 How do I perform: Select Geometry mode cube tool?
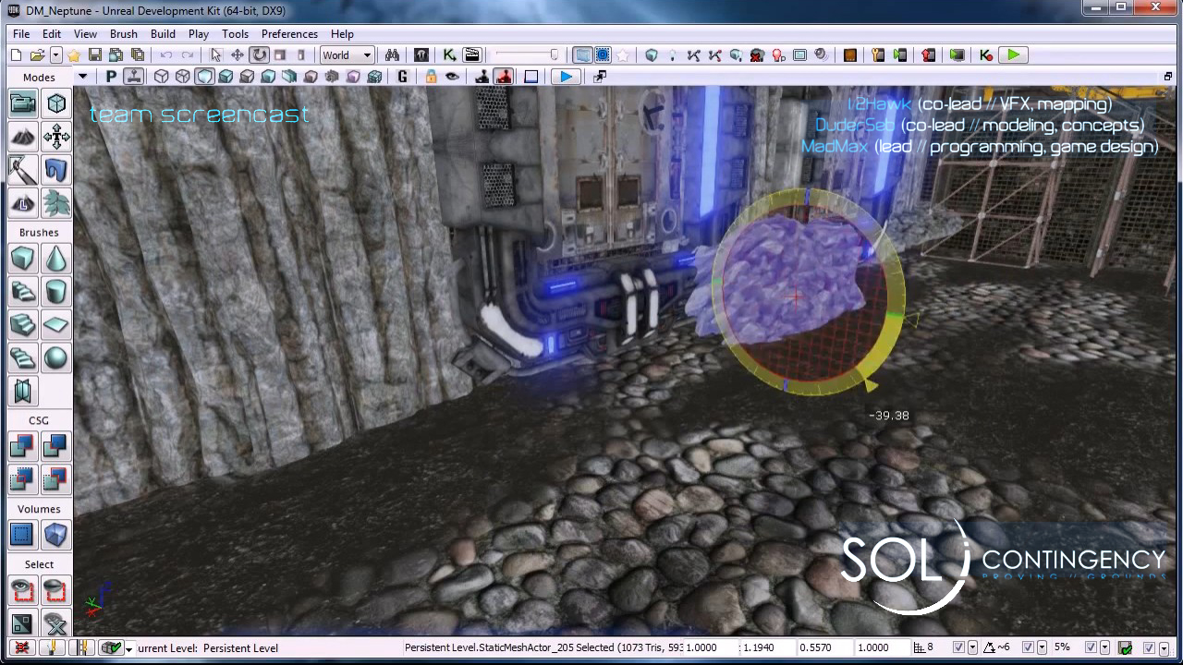pyautogui.click(x=56, y=103)
